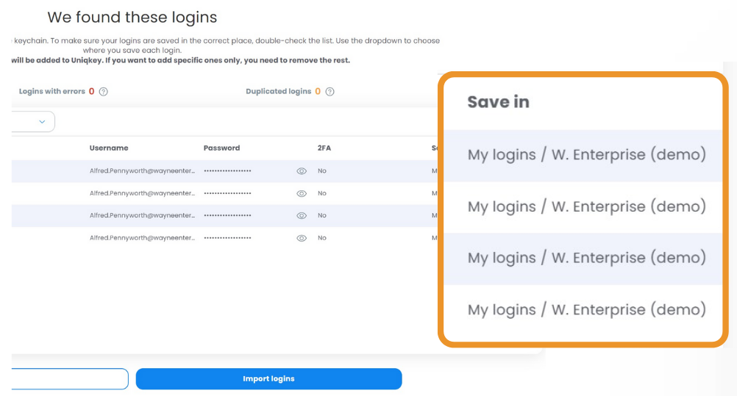Expand the filter dropdown chevron
The width and height of the screenshot is (737, 396).
pyautogui.click(x=42, y=122)
